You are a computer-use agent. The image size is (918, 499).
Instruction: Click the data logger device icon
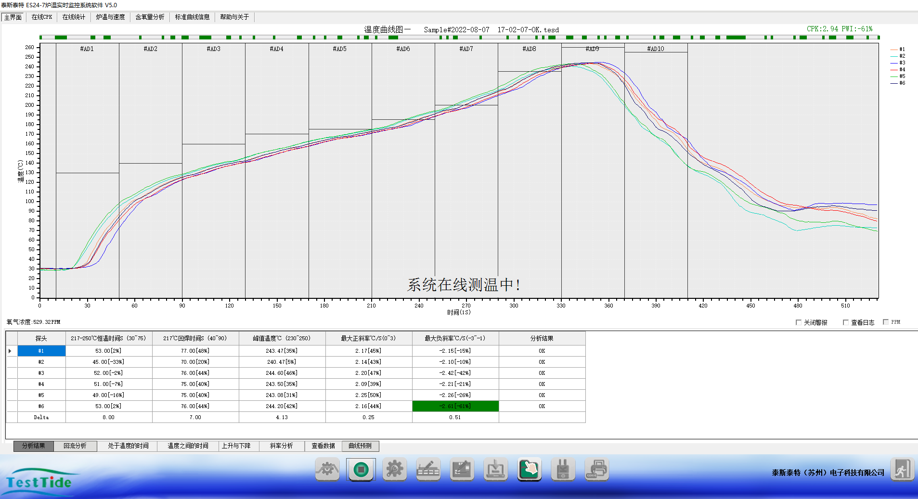(x=563, y=469)
